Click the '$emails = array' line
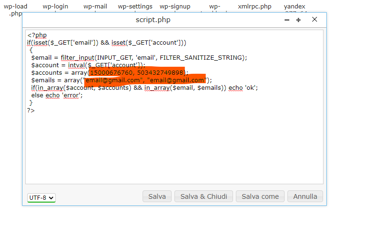Screen dimensions: 369x243 click(x=121, y=80)
